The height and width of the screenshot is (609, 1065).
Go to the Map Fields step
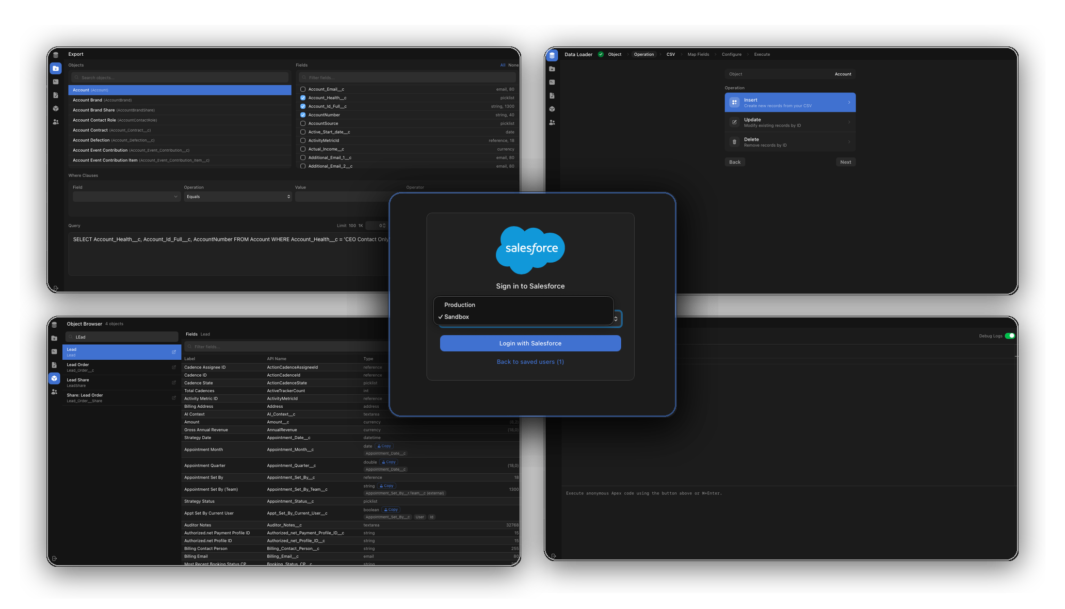click(698, 54)
